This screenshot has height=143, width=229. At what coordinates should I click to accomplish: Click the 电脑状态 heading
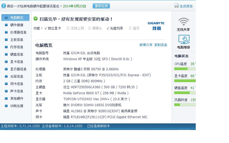coord(182,56)
